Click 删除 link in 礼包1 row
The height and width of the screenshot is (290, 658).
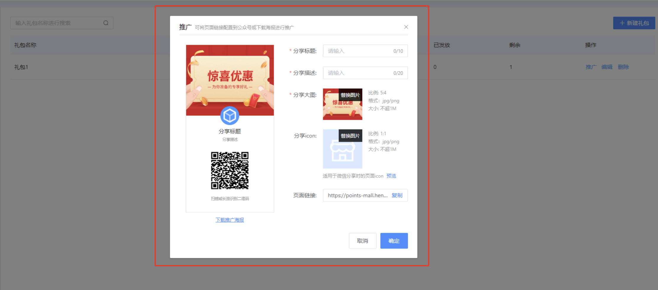coord(623,67)
